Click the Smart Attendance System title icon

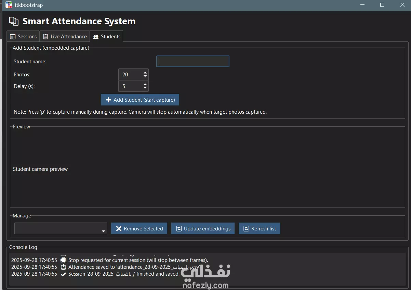click(x=14, y=21)
